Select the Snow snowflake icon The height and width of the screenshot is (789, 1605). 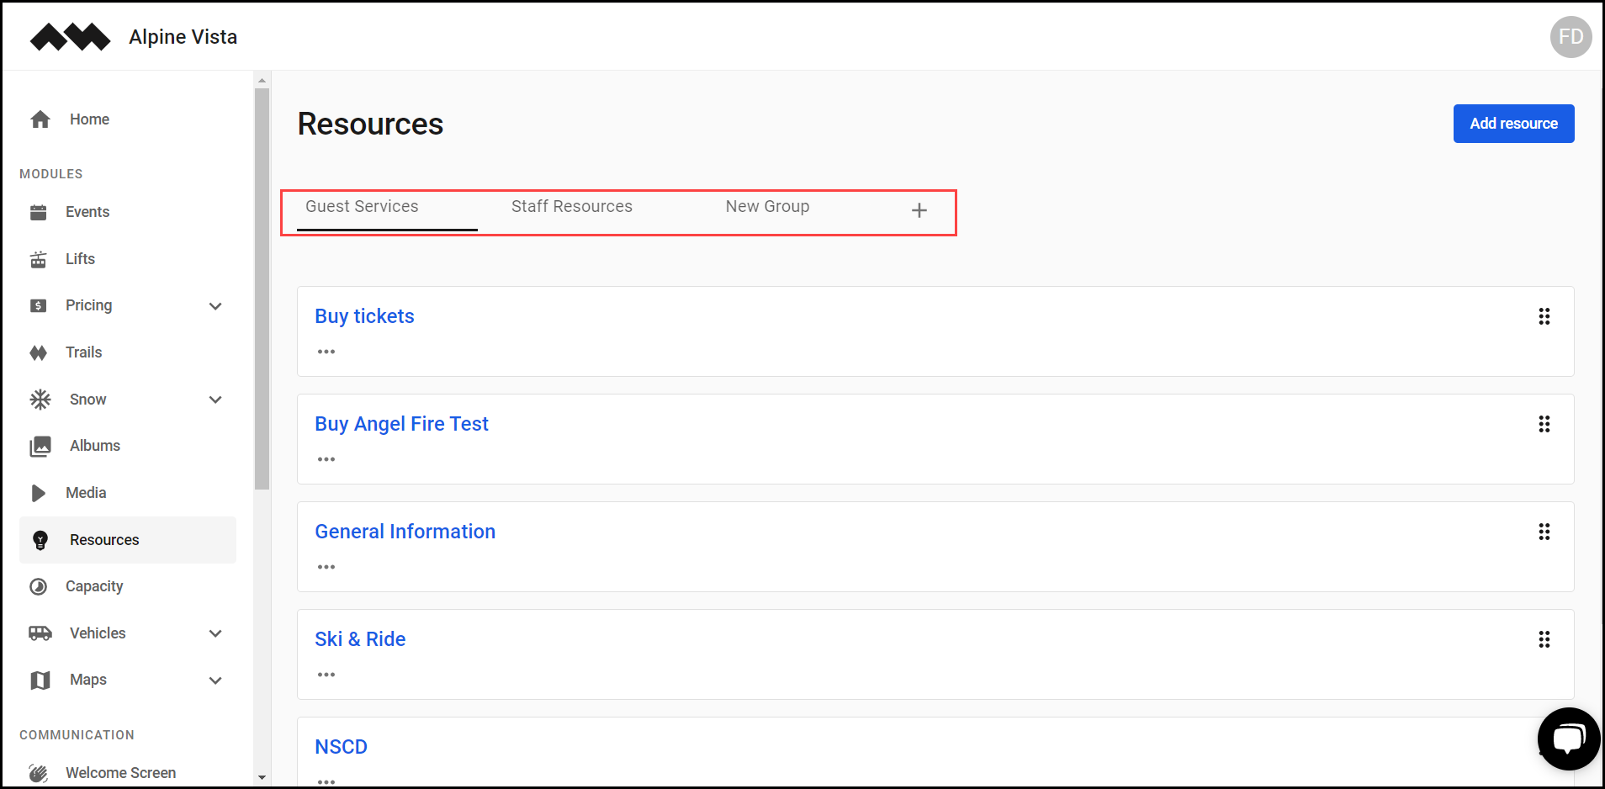click(39, 399)
